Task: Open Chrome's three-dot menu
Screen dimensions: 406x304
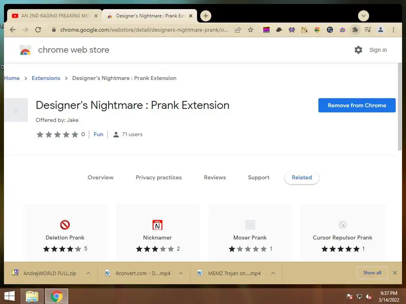Action: tap(393, 30)
